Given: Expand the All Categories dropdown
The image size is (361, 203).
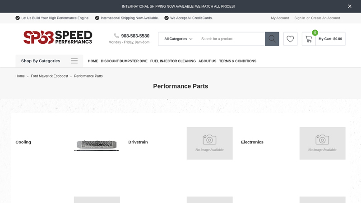Looking at the screenshot, I should pos(178,39).
